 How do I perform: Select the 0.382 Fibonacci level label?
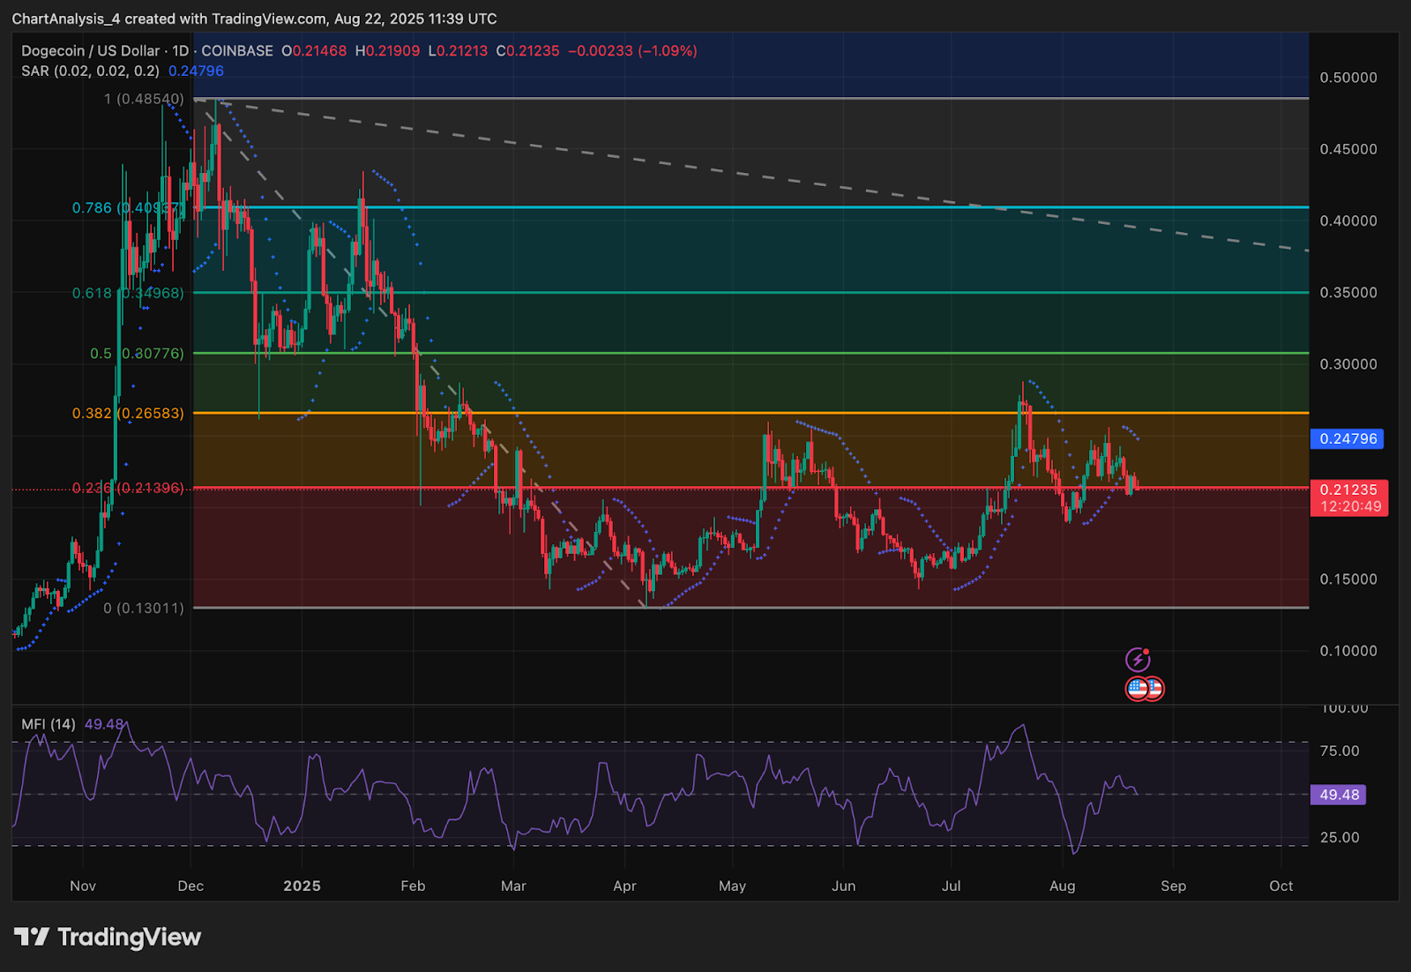coord(92,413)
